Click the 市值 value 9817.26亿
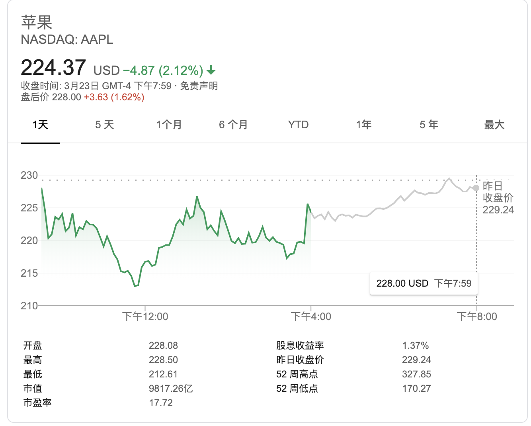Viewport: 531px width, 426px height. pyautogui.click(x=171, y=389)
